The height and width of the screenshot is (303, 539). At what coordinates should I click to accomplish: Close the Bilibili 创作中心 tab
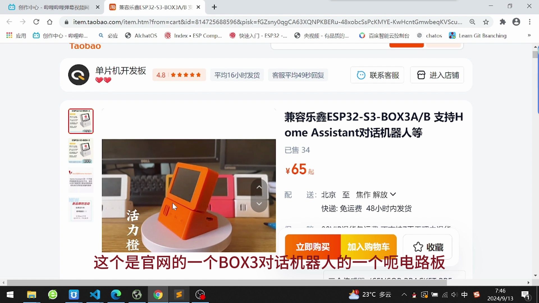98,7
